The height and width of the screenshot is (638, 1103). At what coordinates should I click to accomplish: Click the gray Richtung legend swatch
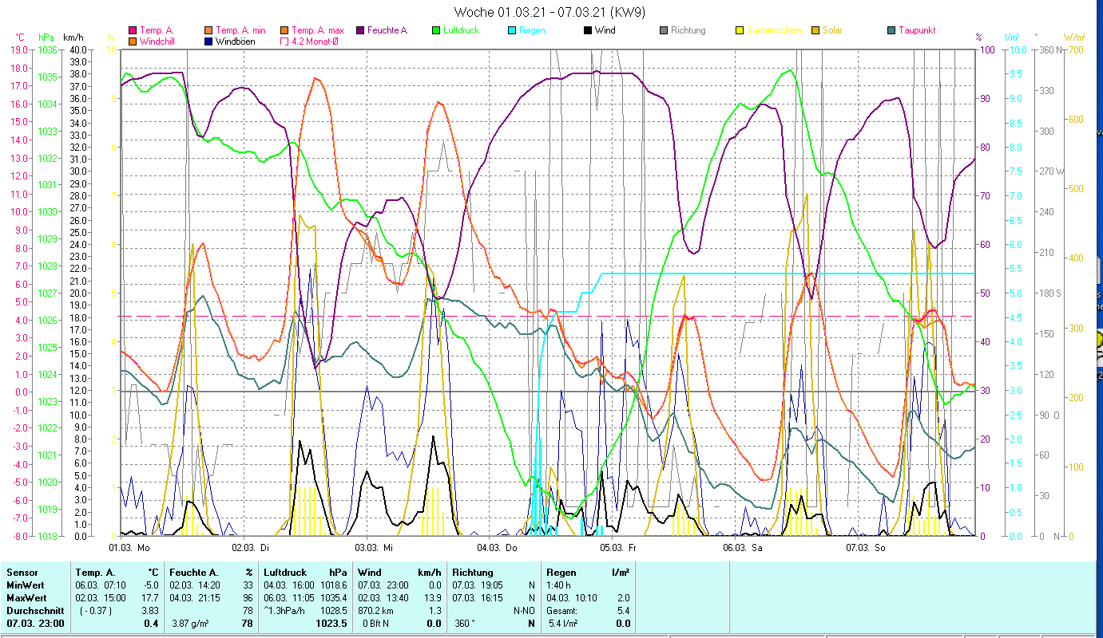click(x=664, y=30)
